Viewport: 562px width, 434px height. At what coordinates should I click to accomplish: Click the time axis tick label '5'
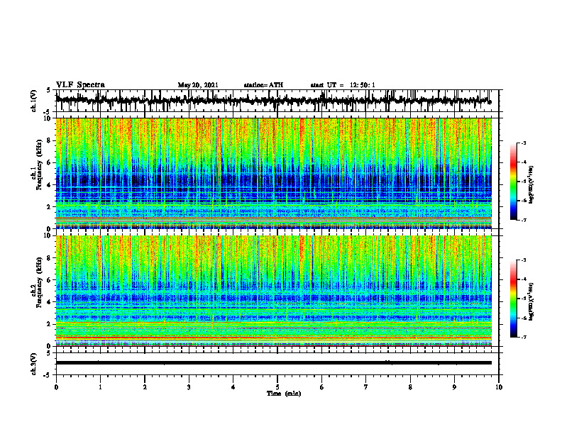(277, 387)
